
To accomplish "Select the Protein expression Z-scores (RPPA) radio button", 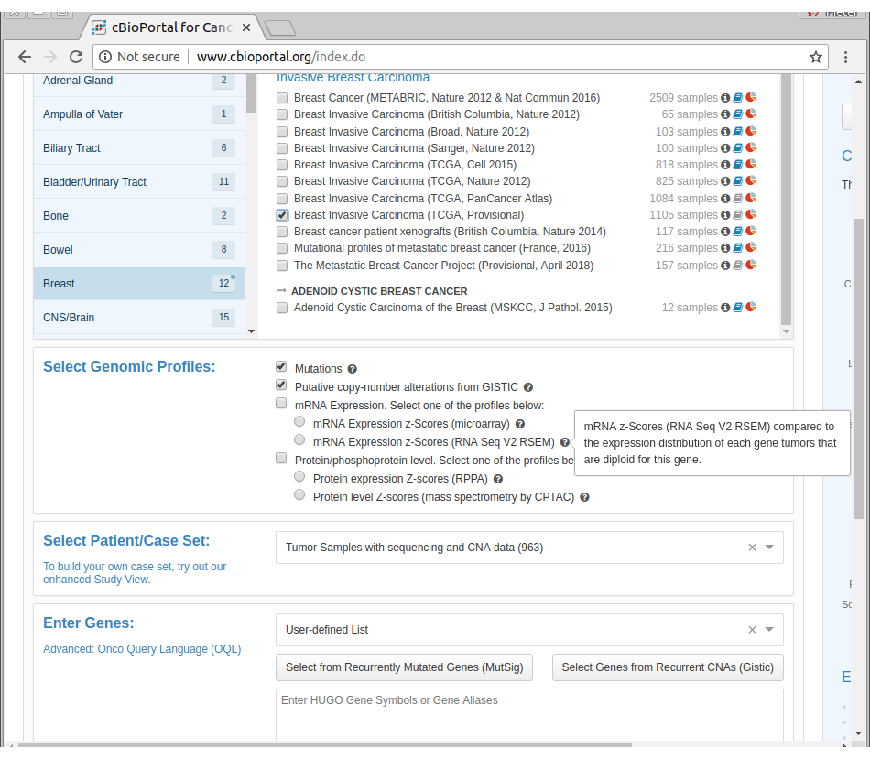I will (299, 476).
